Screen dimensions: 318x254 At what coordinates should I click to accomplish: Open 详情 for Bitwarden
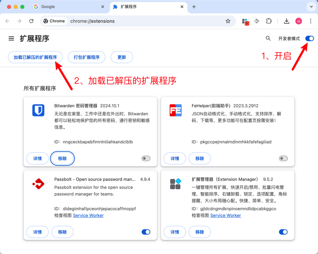click(x=38, y=158)
